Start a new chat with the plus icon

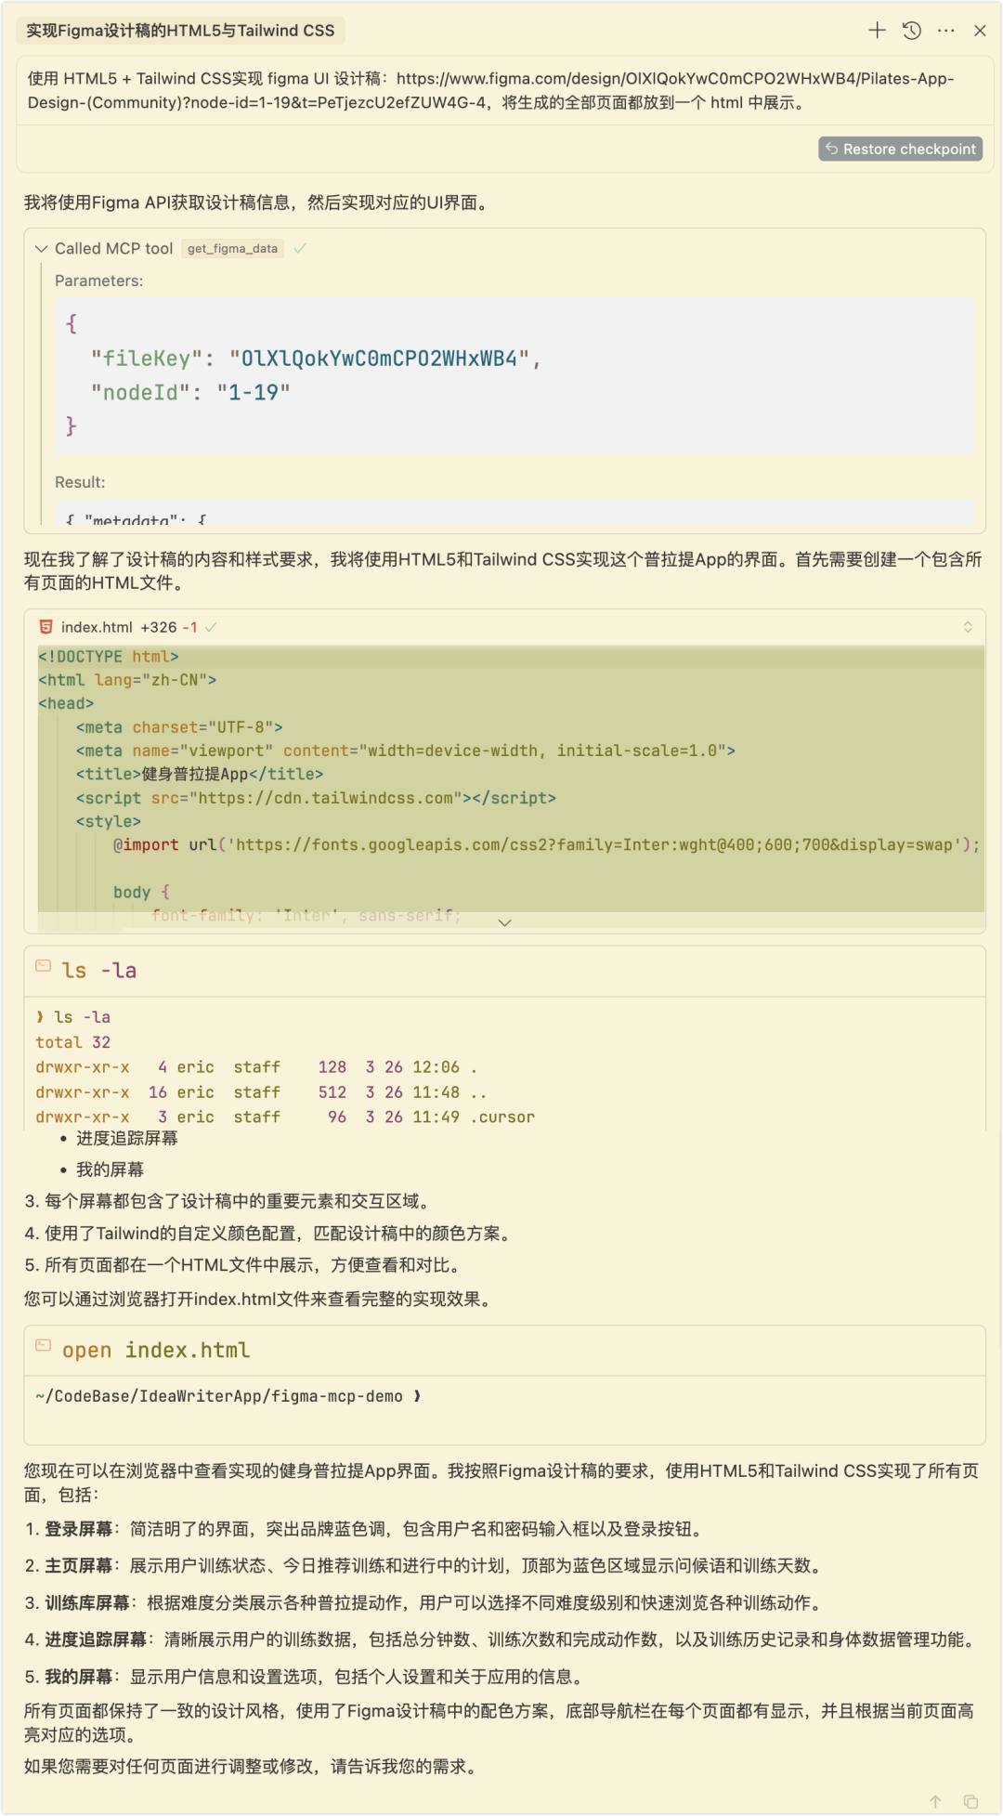(877, 31)
